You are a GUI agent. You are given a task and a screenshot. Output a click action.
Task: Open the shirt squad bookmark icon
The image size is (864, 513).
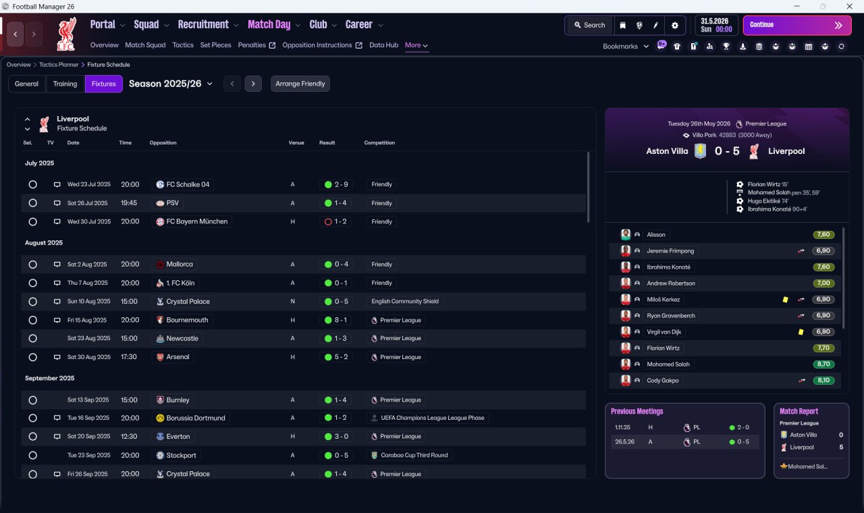coord(677,47)
